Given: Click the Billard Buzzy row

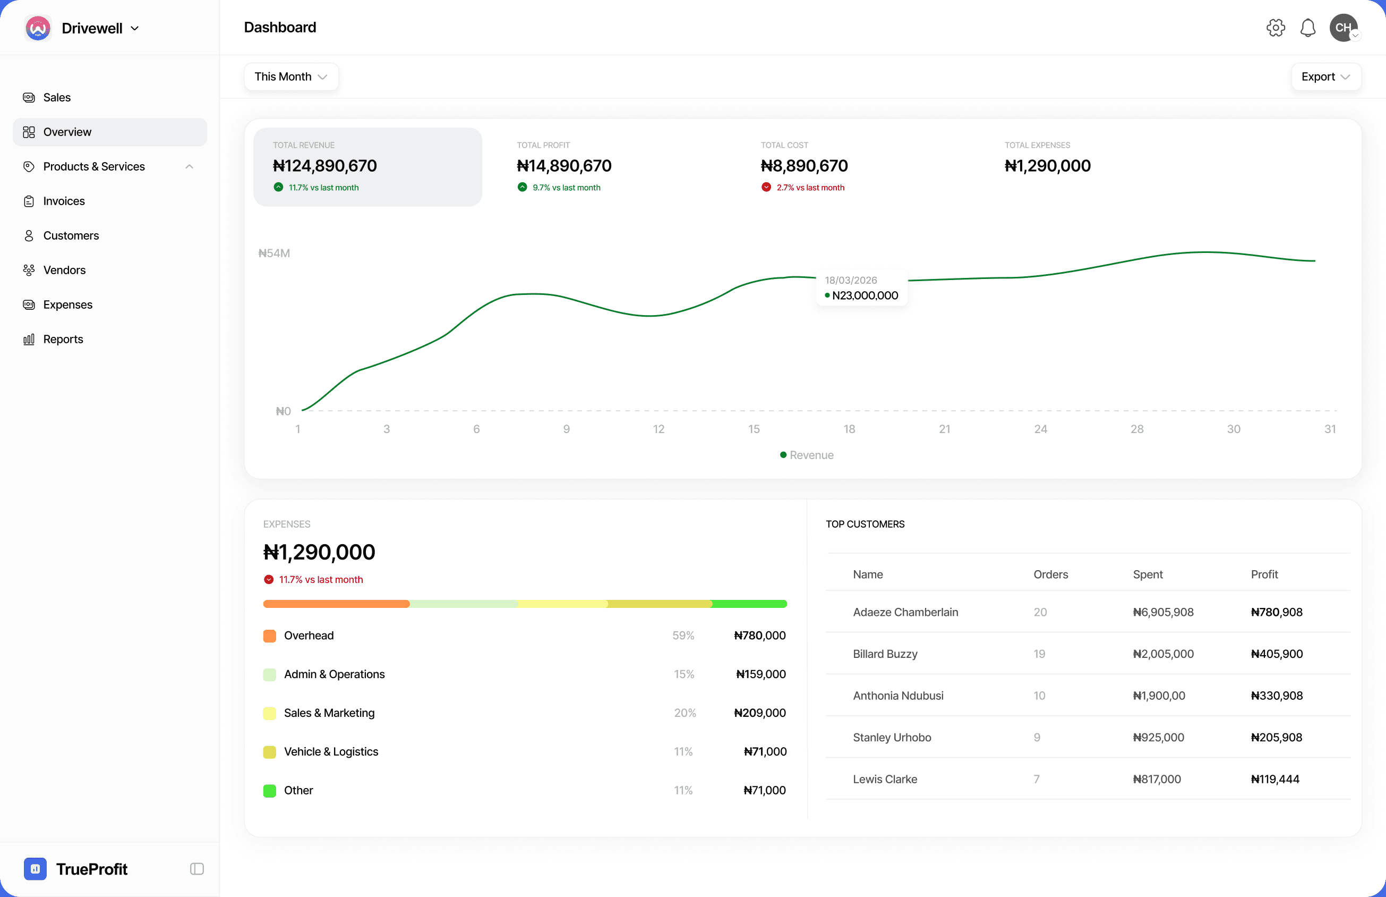Looking at the screenshot, I should (x=1088, y=654).
